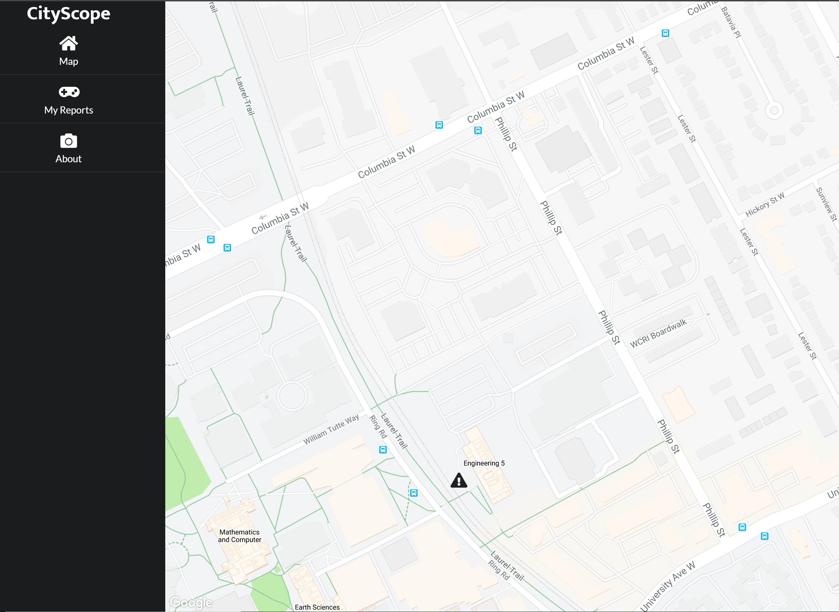839x612 pixels.
Task: Click the WCRI Boardwalk label
Action: point(658,333)
